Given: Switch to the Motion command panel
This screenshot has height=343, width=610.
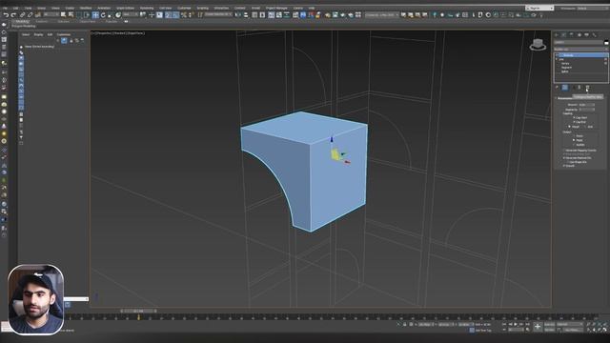Looking at the screenshot, I should pyautogui.click(x=579, y=35).
